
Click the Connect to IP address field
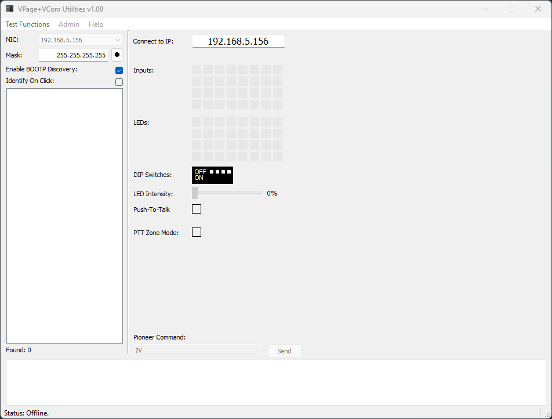238,41
